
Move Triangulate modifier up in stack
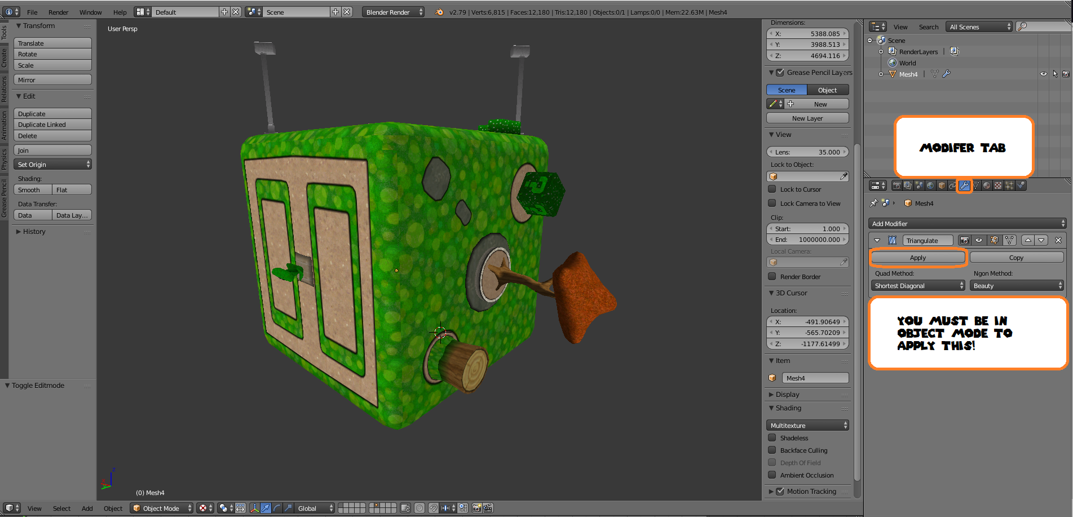coord(1028,240)
